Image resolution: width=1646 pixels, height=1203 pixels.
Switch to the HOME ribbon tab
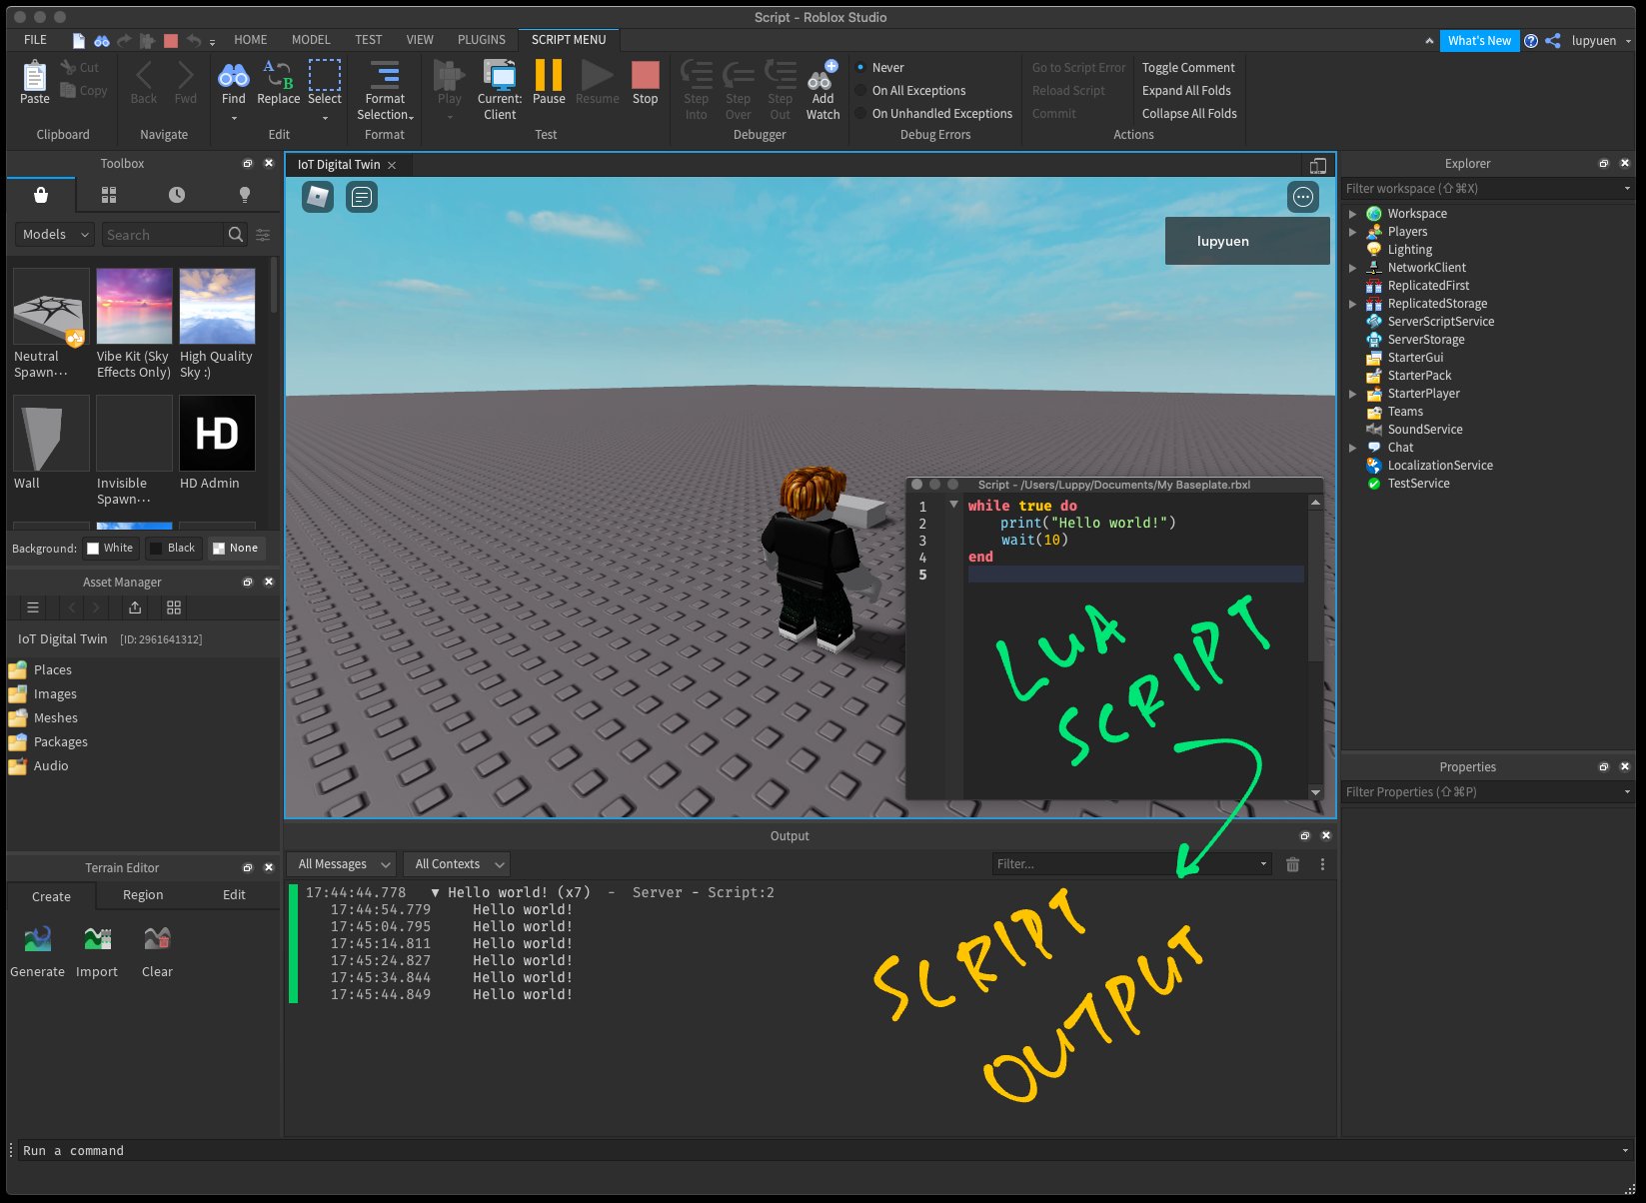coord(250,40)
